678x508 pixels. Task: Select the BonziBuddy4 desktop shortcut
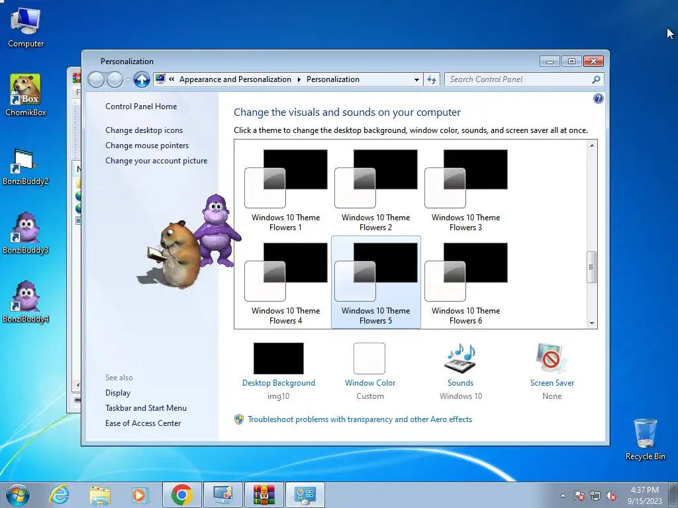26,302
